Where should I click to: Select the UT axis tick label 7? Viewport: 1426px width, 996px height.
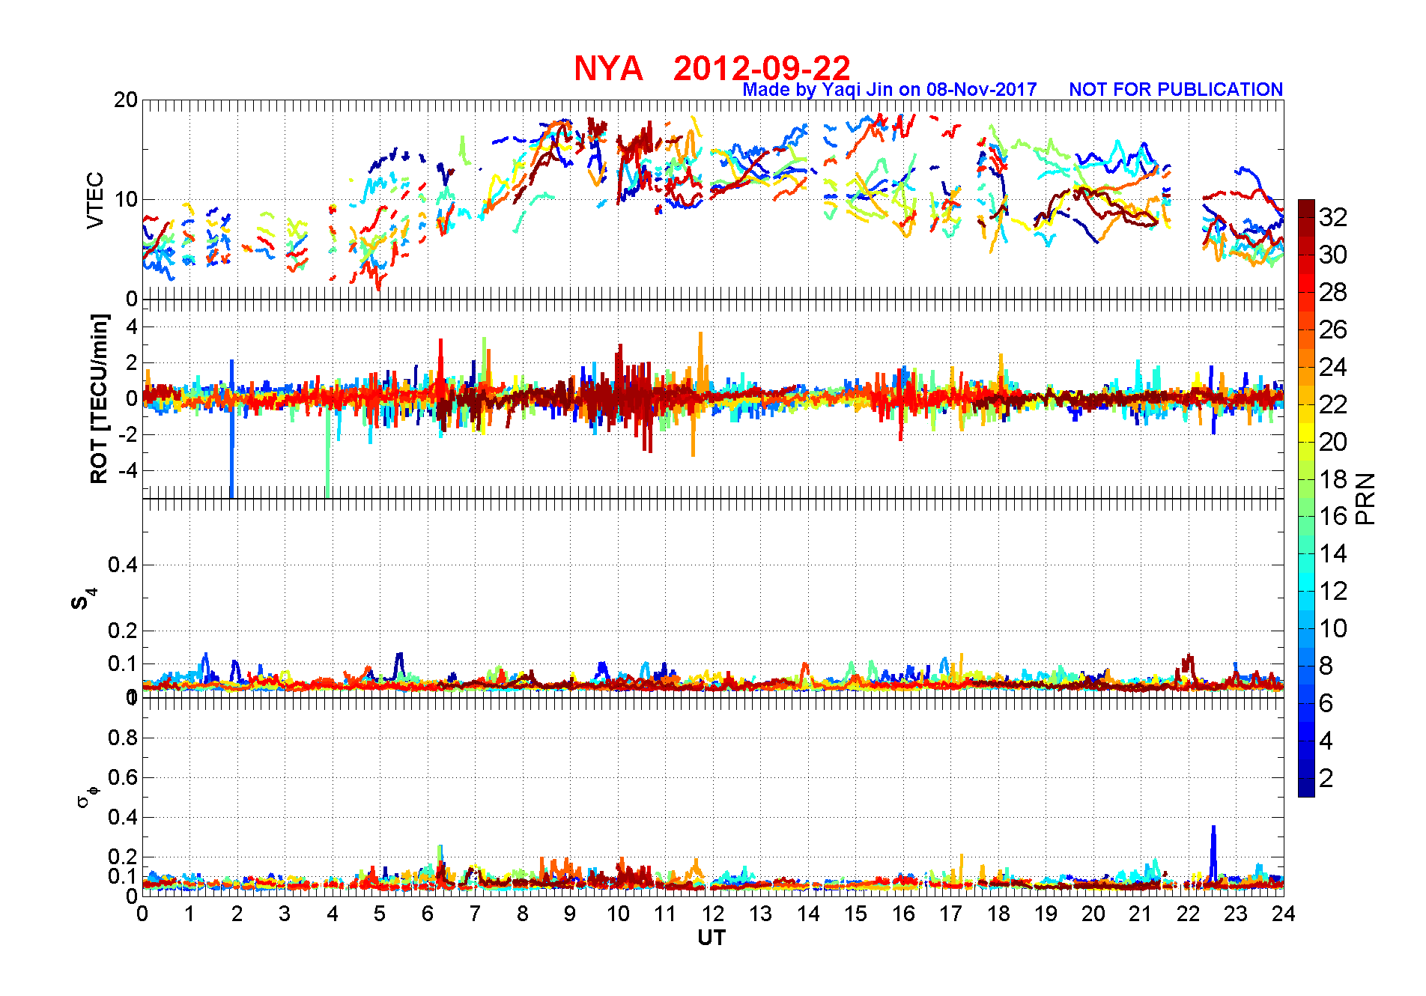coord(475,914)
